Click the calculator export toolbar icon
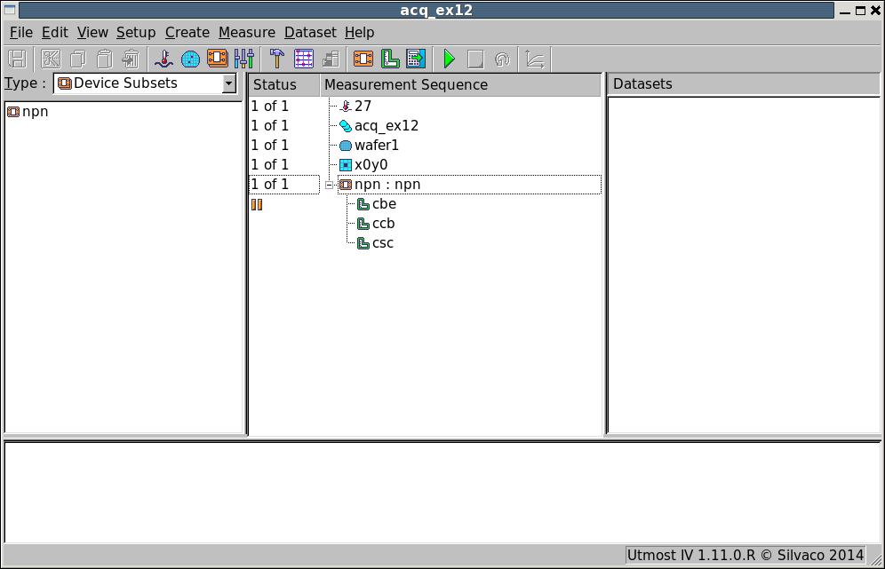The image size is (885, 569). 416,59
